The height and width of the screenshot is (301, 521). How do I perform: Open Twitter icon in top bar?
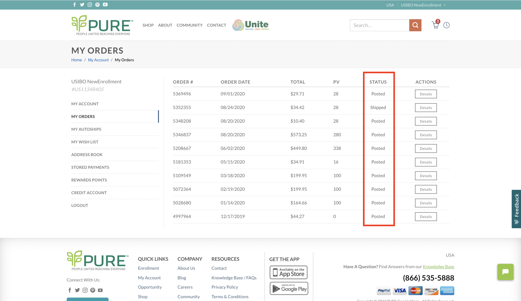82,5
